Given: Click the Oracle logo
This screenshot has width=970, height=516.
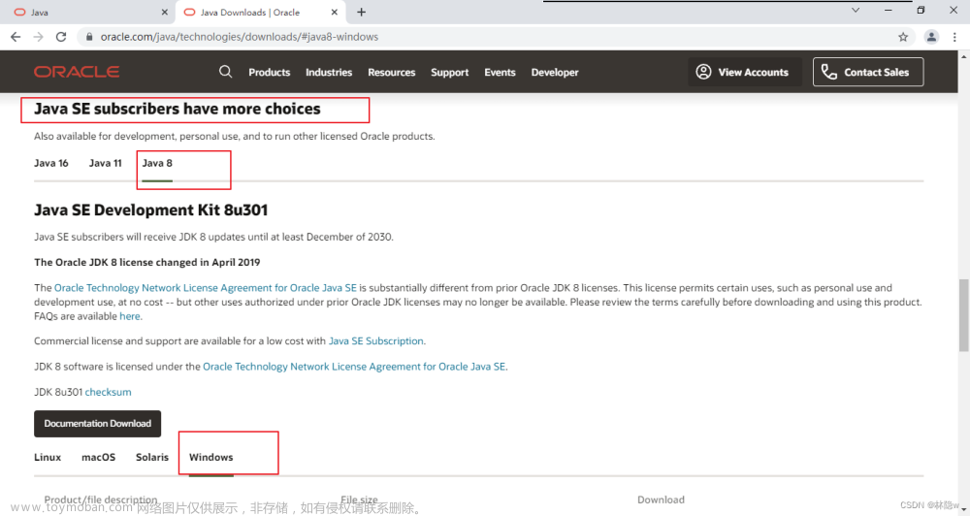Looking at the screenshot, I should click(77, 72).
